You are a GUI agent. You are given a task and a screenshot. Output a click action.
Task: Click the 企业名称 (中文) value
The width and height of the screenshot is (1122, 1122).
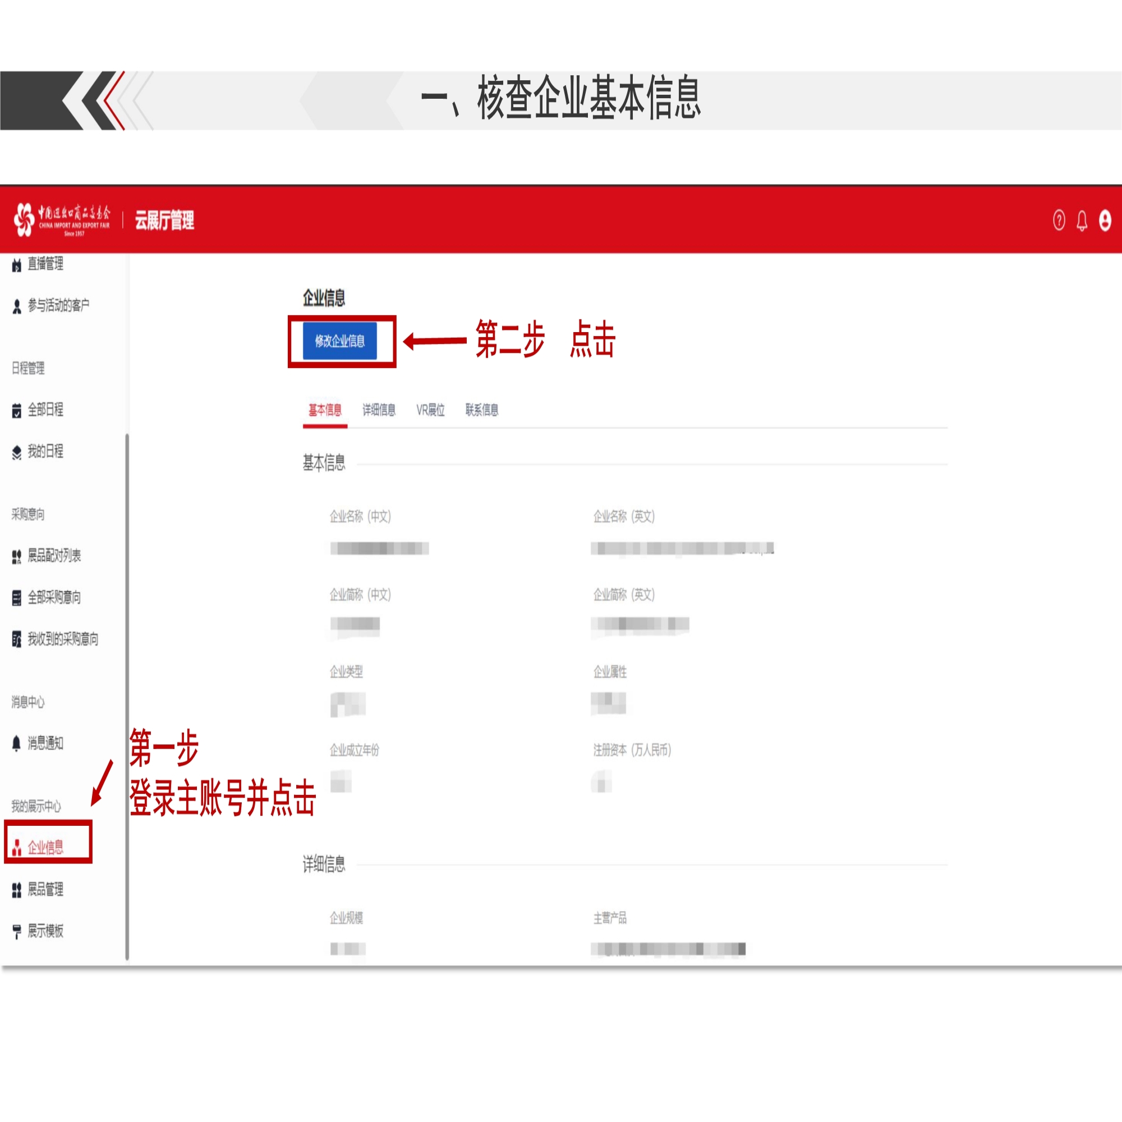point(380,549)
